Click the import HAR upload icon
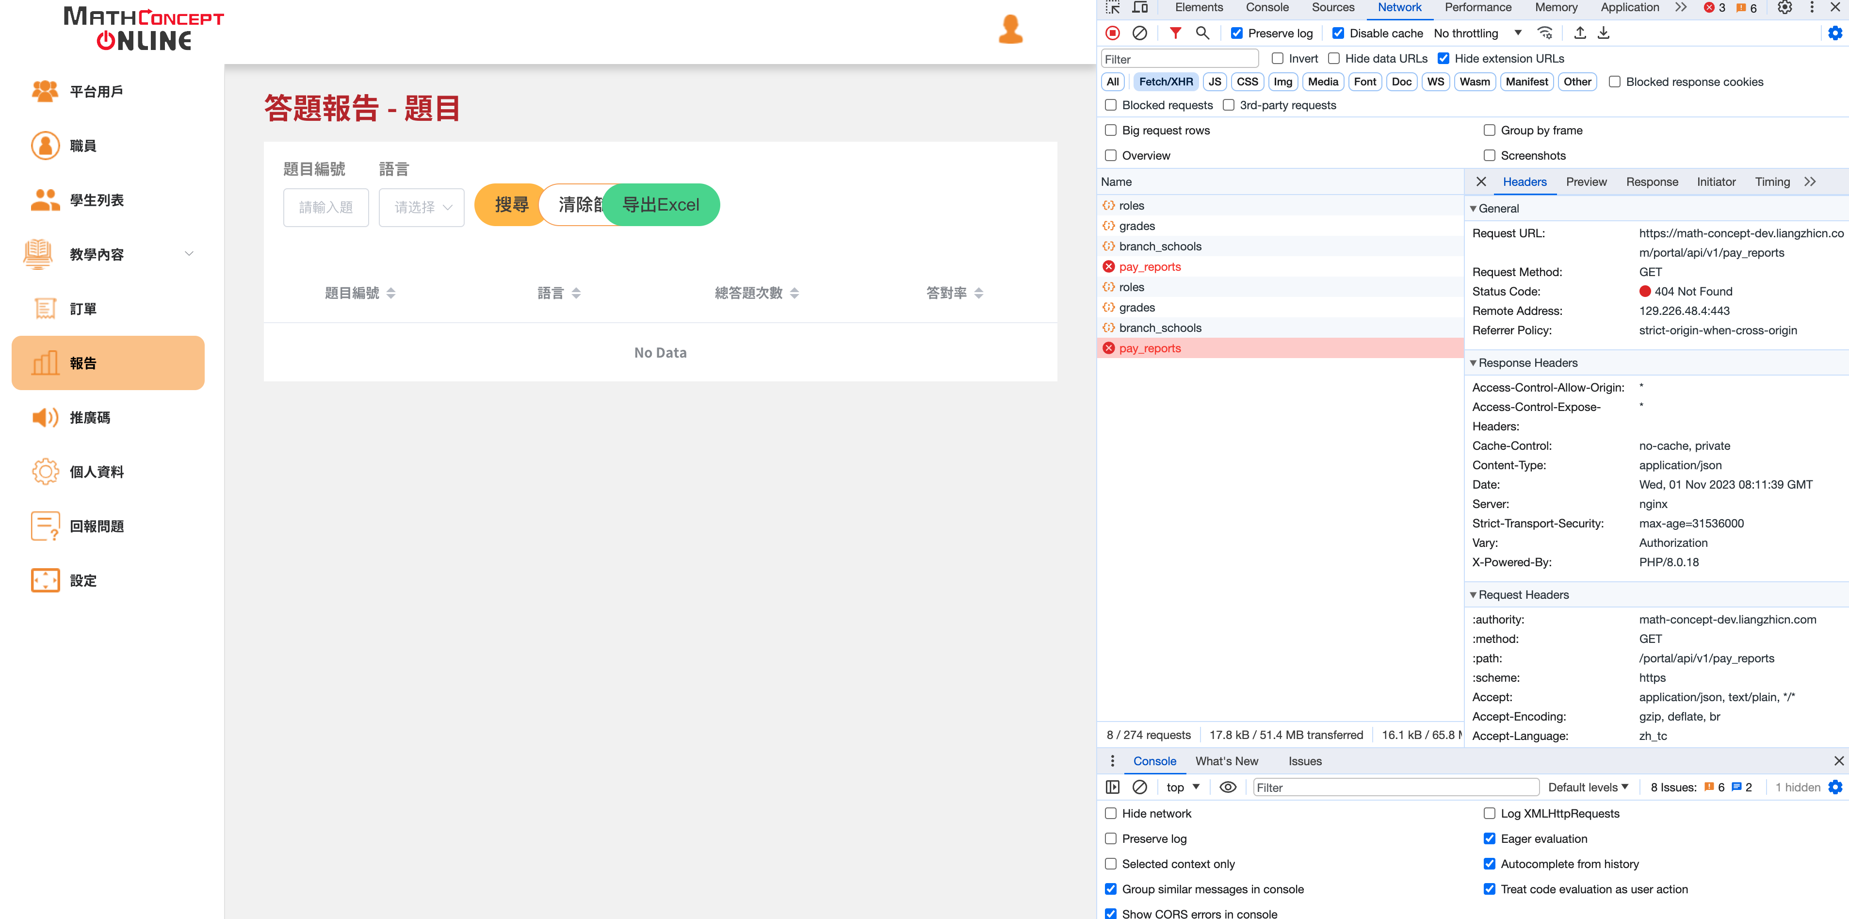The height and width of the screenshot is (919, 1849). [1580, 33]
